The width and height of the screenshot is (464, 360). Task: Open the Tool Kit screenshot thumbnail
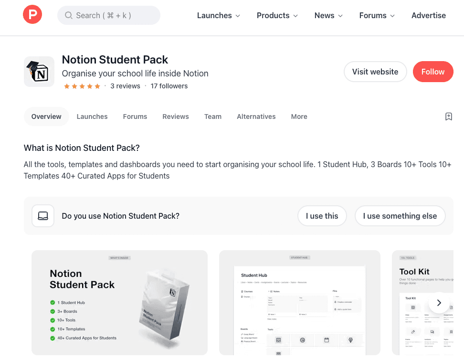[x=422, y=303]
